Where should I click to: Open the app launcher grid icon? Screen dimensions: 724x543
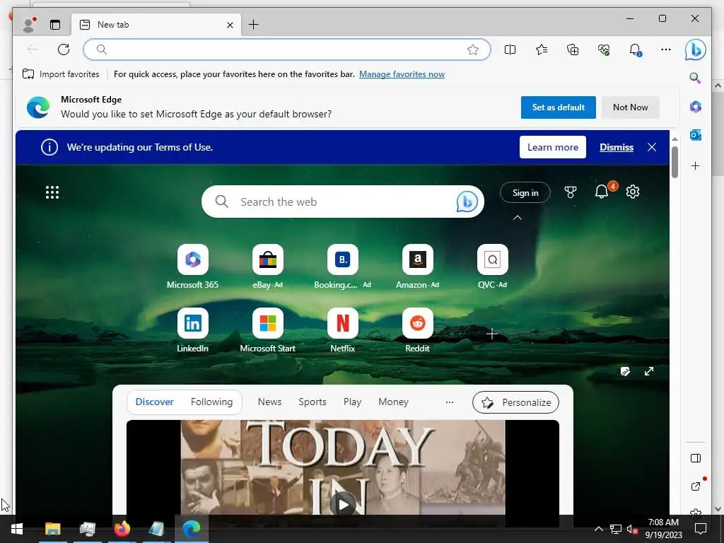tap(52, 192)
